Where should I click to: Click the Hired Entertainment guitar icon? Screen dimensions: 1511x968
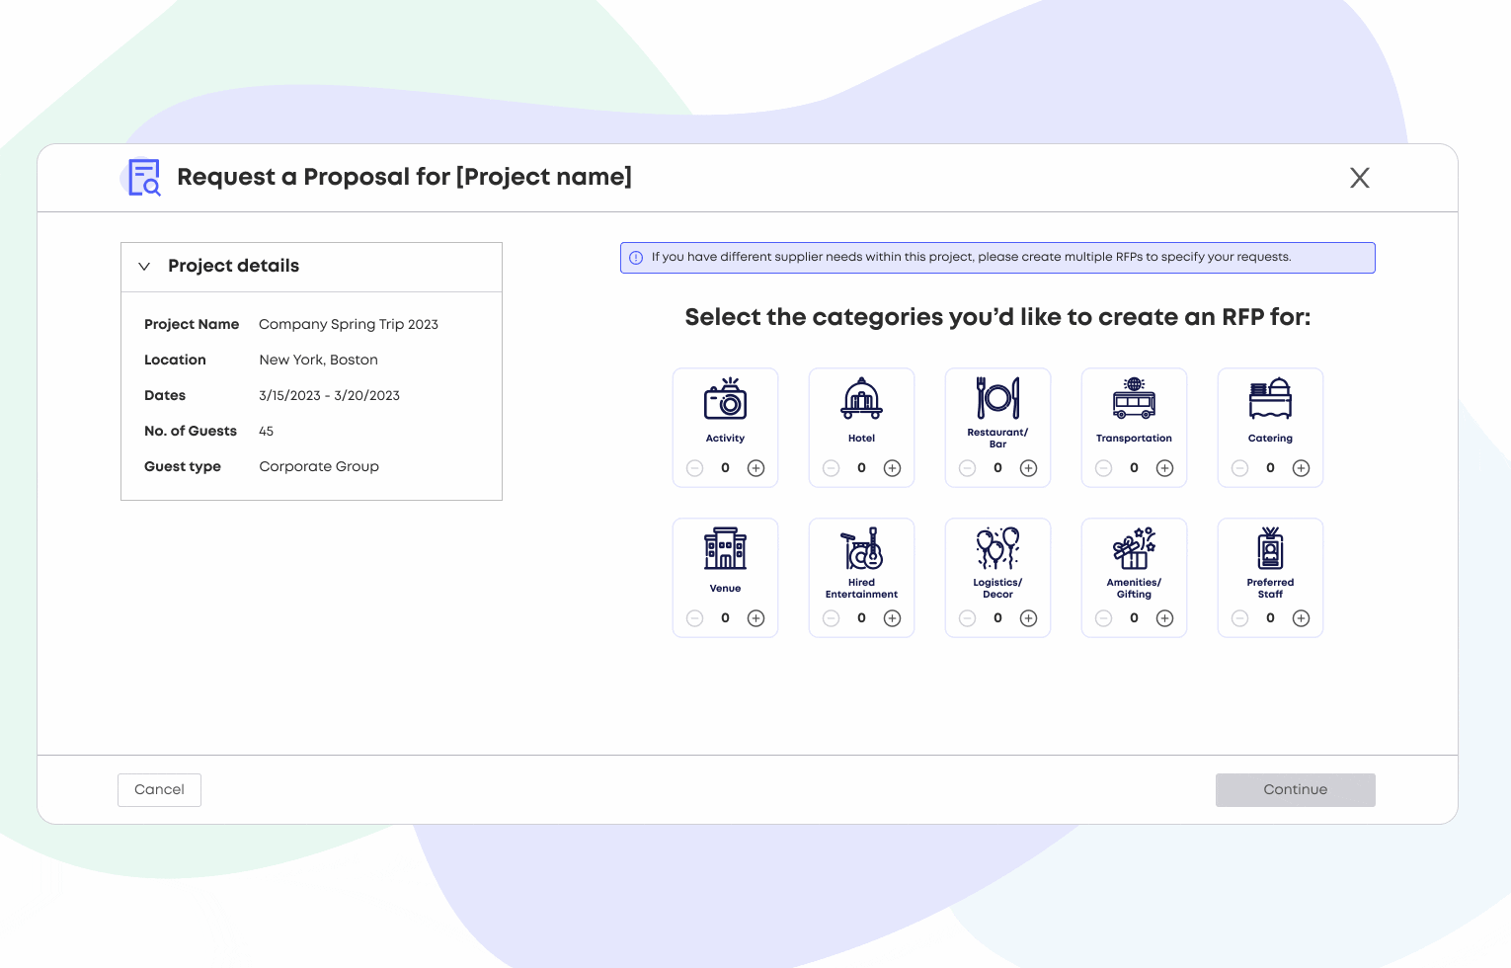(861, 547)
